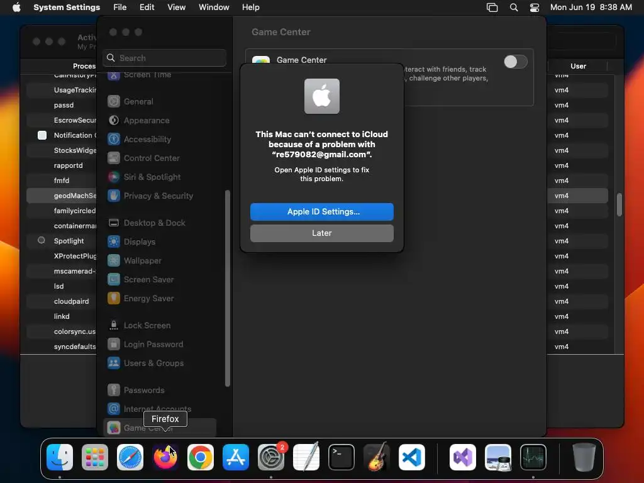
Task: Open Safari in the Dock
Action: [x=130, y=457]
